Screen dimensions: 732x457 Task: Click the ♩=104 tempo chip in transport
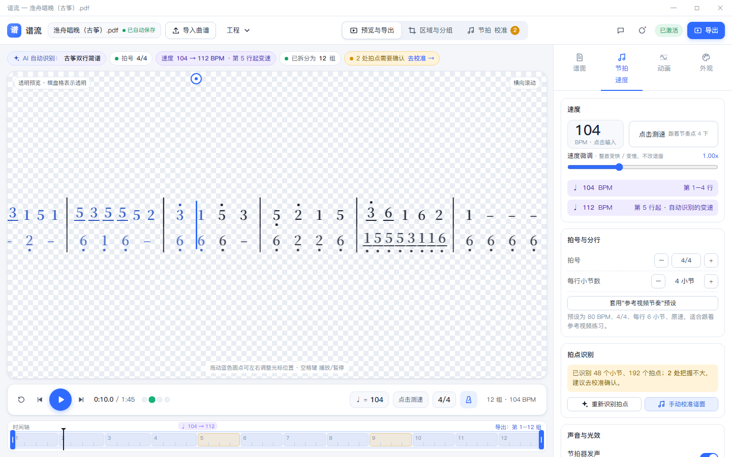pyautogui.click(x=370, y=400)
